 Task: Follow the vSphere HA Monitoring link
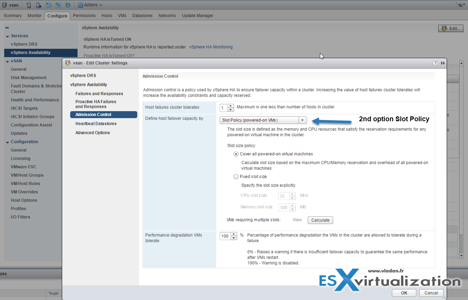click(211, 47)
